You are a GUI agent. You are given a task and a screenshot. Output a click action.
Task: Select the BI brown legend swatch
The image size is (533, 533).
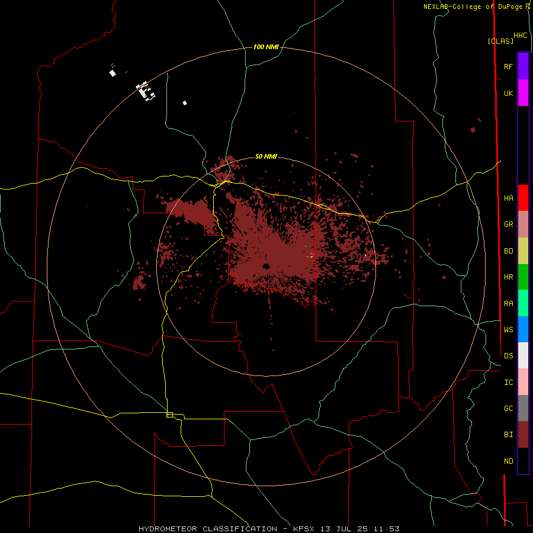tap(523, 435)
